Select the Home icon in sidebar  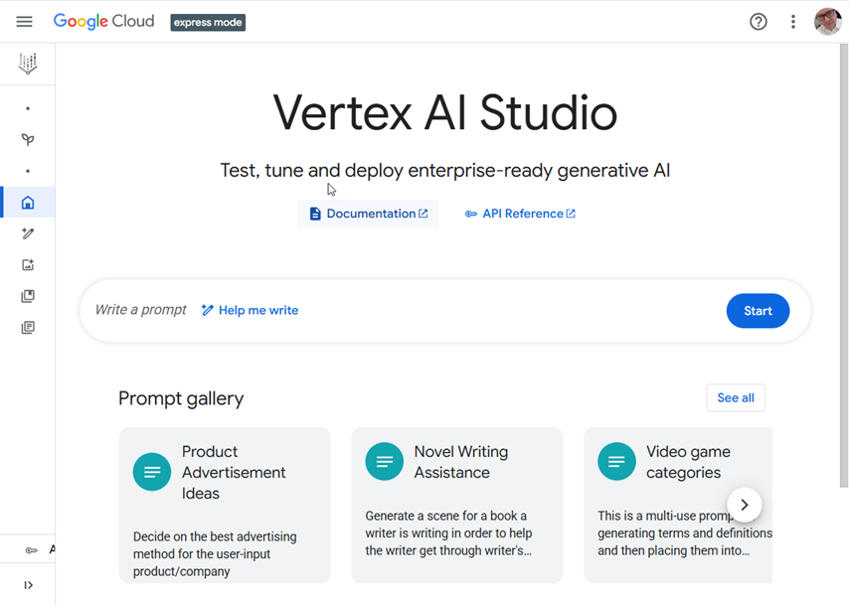click(28, 203)
